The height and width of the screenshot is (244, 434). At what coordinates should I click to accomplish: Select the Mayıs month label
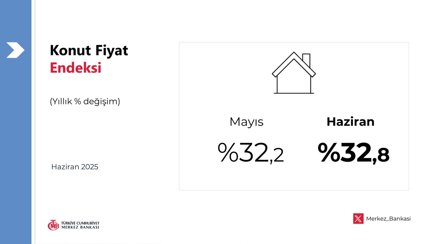pyautogui.click(x=246, y=122)
